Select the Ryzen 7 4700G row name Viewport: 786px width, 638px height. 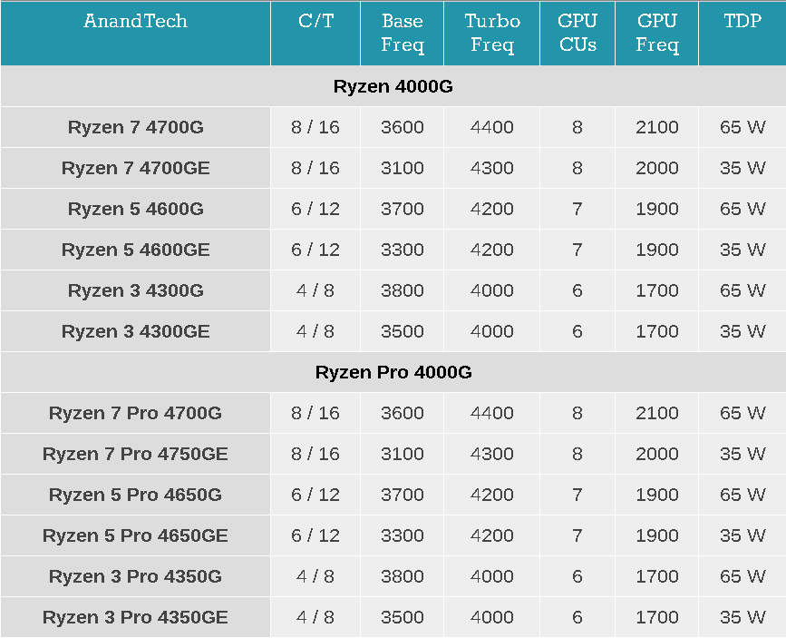[135, 127]
